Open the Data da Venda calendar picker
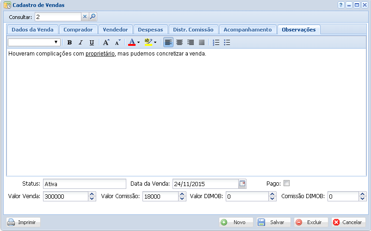This screenshot has height=231, width=371. (242, 184)
